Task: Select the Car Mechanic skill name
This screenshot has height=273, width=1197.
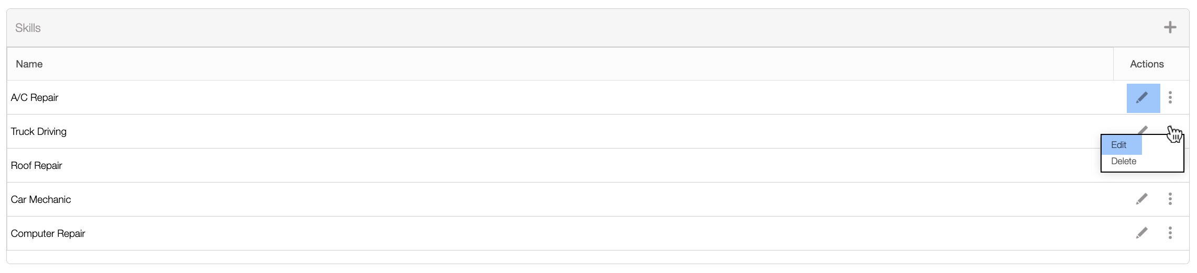Action: [x=41, y=200]
